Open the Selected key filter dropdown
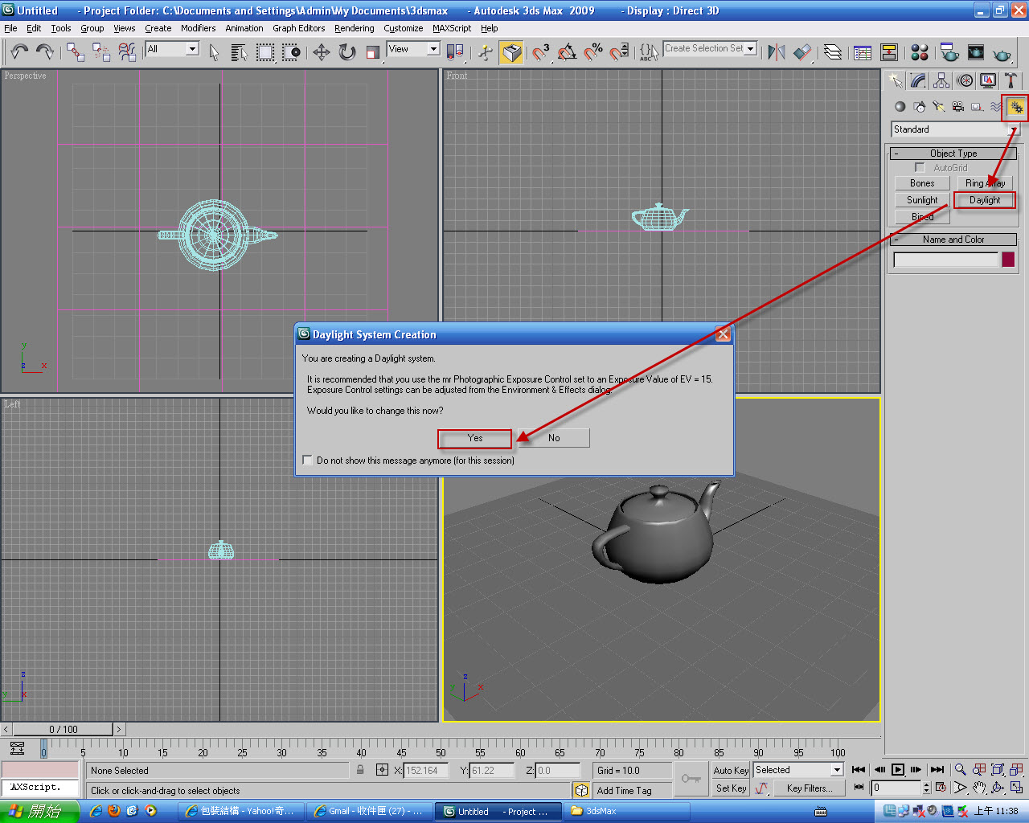This screenshot has width=1029, height=823. pyautogui.click(x=836, y=770)
